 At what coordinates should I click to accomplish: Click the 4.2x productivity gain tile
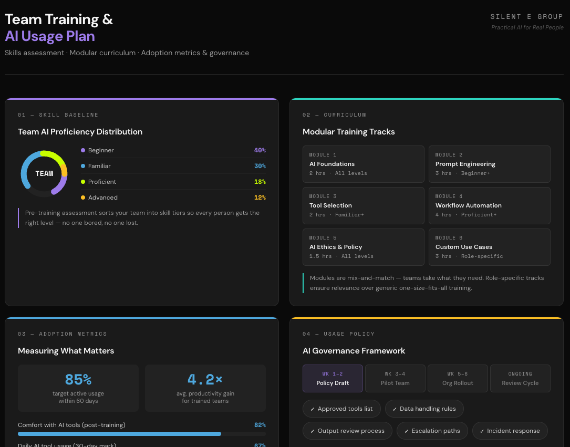coord(205,388)
